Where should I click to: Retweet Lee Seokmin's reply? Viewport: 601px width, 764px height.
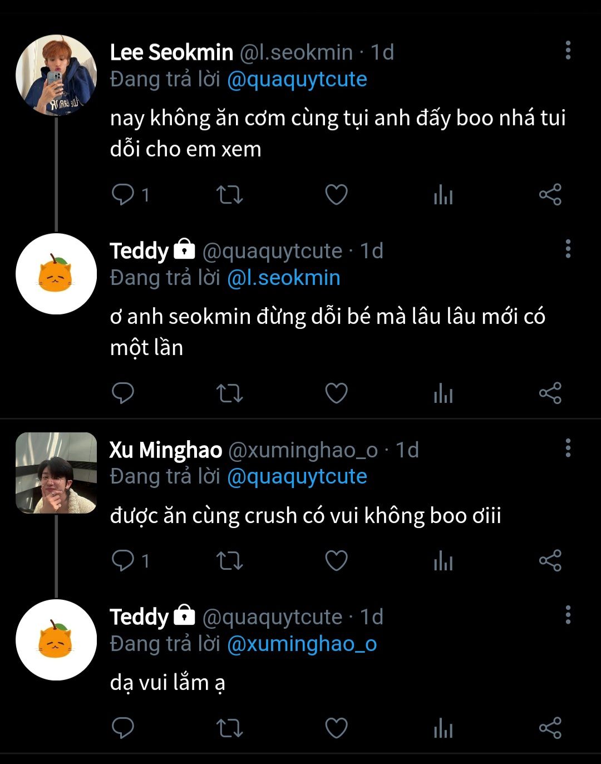point(229,195)
